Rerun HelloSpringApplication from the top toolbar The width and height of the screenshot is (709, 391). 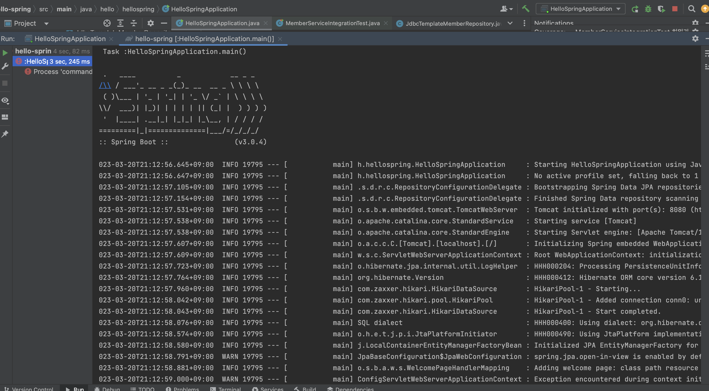pos(635,9)
